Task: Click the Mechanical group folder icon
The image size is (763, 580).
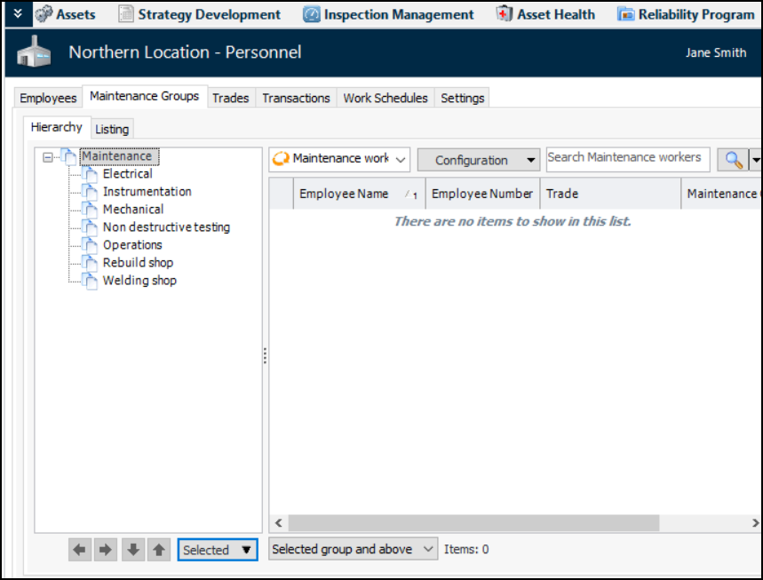Action: coord(90,210)
